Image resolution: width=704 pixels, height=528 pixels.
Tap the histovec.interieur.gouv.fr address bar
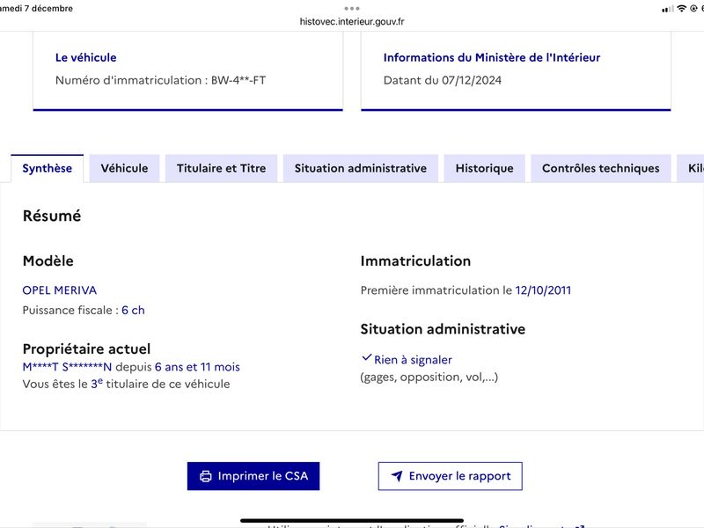tap(352, 21)
